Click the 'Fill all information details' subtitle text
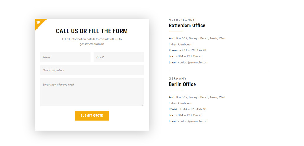This screenshot has width=304, height=146. (92, 42)
